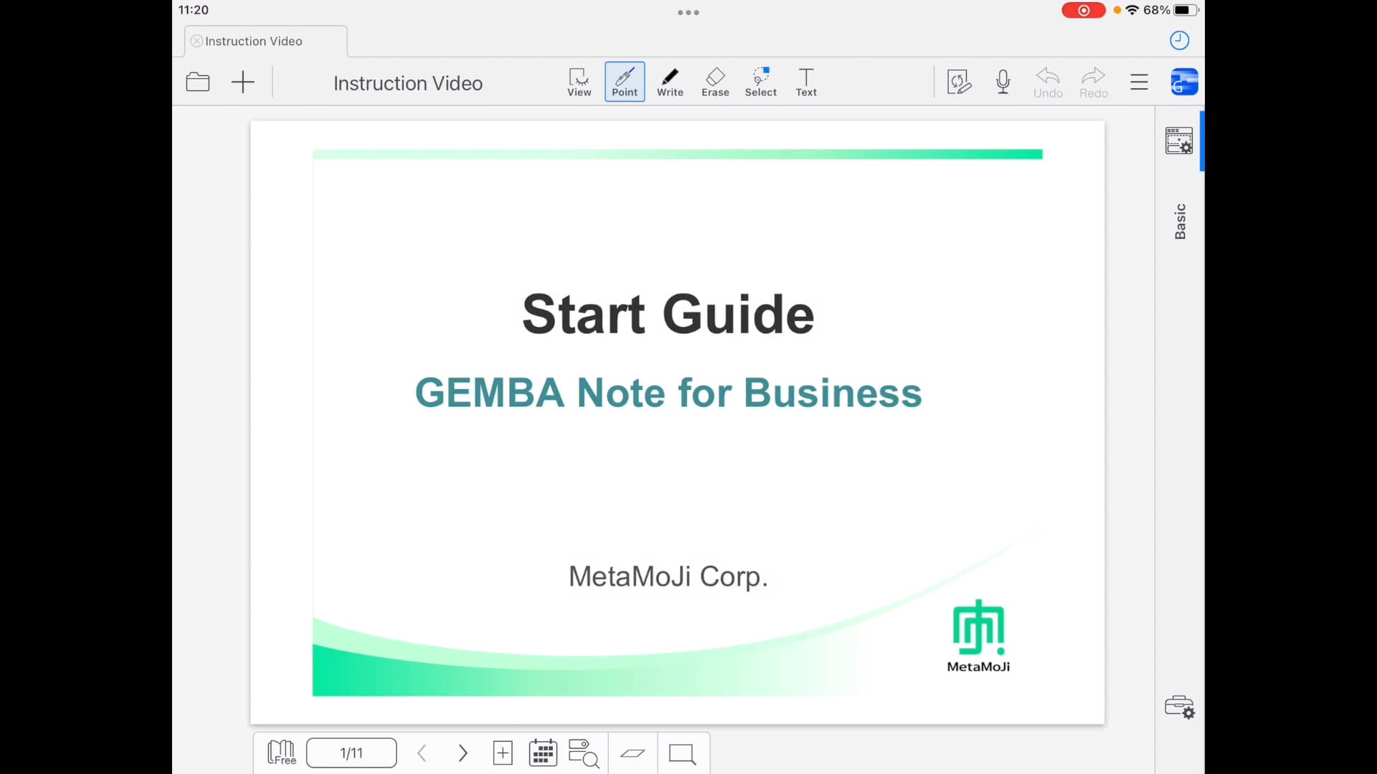
Task: Tap the Wi-Fi status icon
Action: [x=1132, y=10]
